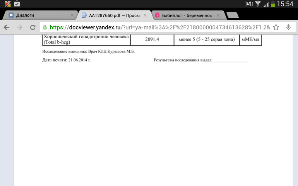Start voice search with the microphone

point(288,27)
